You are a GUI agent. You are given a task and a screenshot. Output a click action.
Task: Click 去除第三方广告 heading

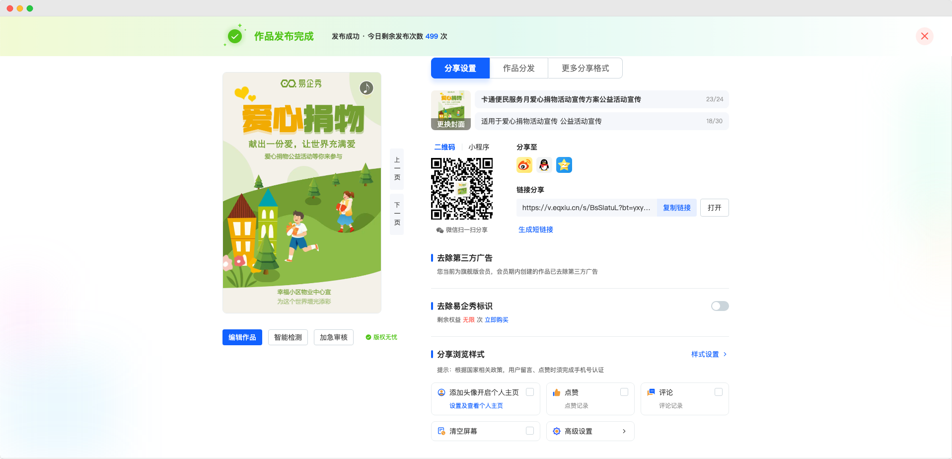pos(465,258)
